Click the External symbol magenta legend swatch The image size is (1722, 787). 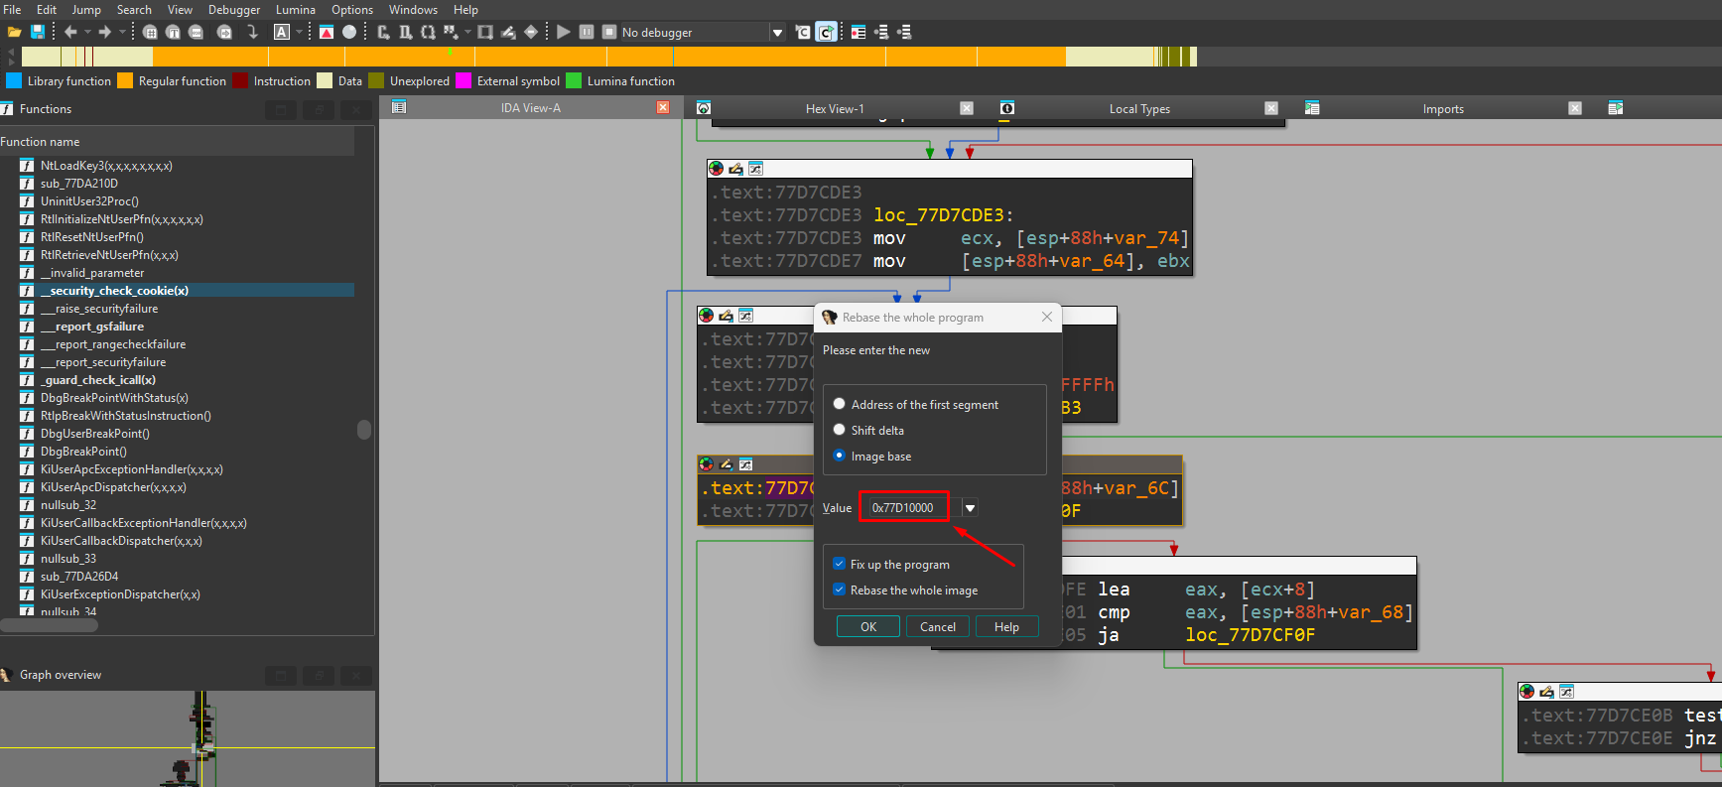pyautogui.click(x=464, y=80)
